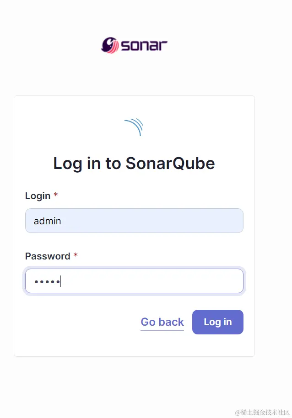Click the "sonar" wordmark text

[144, 46]
